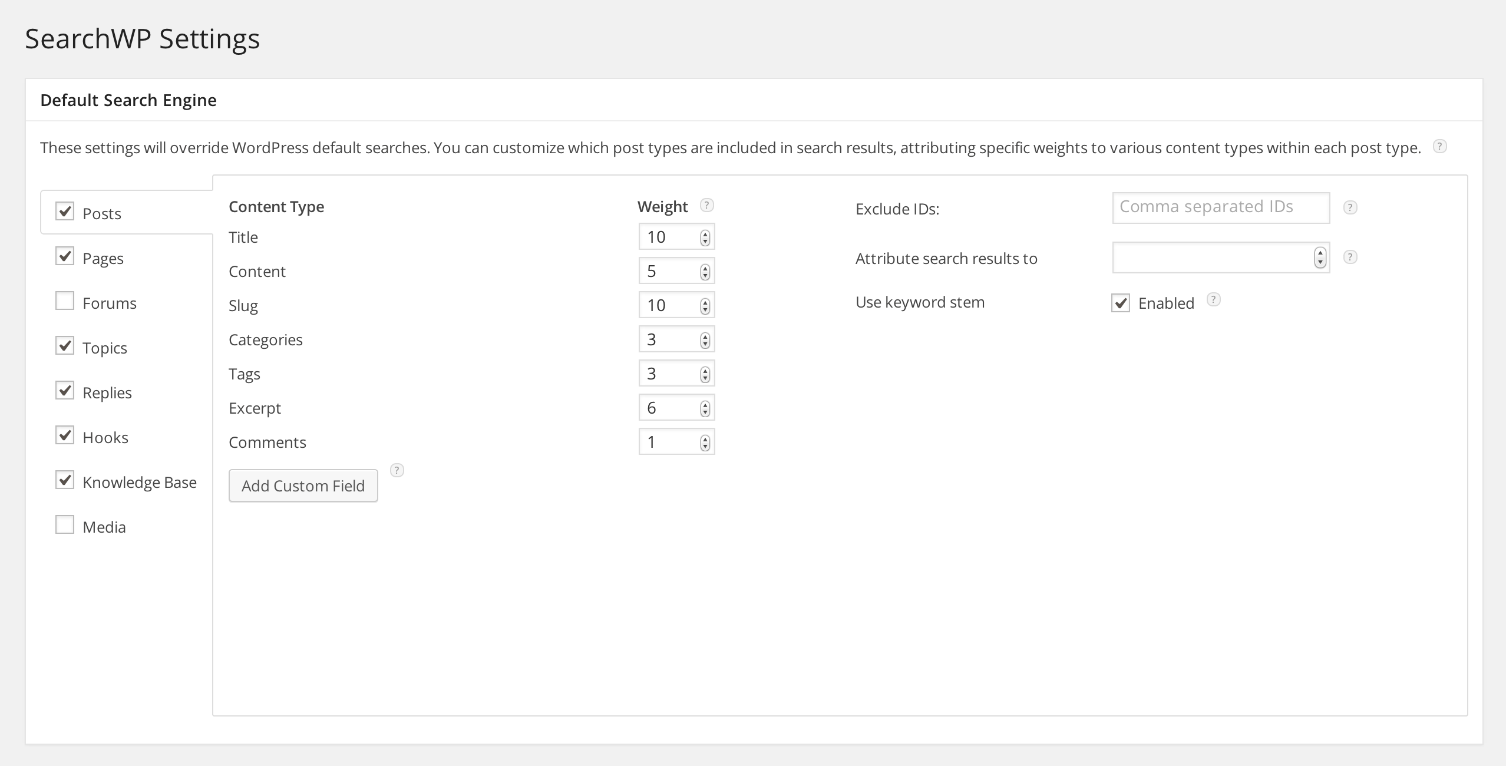Open Attribute search results to dropdown
This screenshot has width=1506, height=766.
[x=1220, y=257]
